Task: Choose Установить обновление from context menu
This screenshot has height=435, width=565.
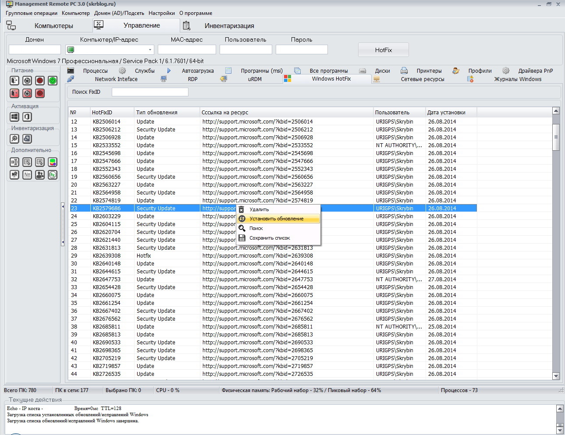Action: [x=278, y=219]
